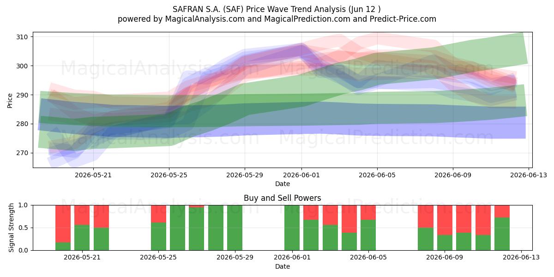This screenshot has width=554, height=277.
Task: Click the 280 tick on the Price axis
Action: point(22,124)
